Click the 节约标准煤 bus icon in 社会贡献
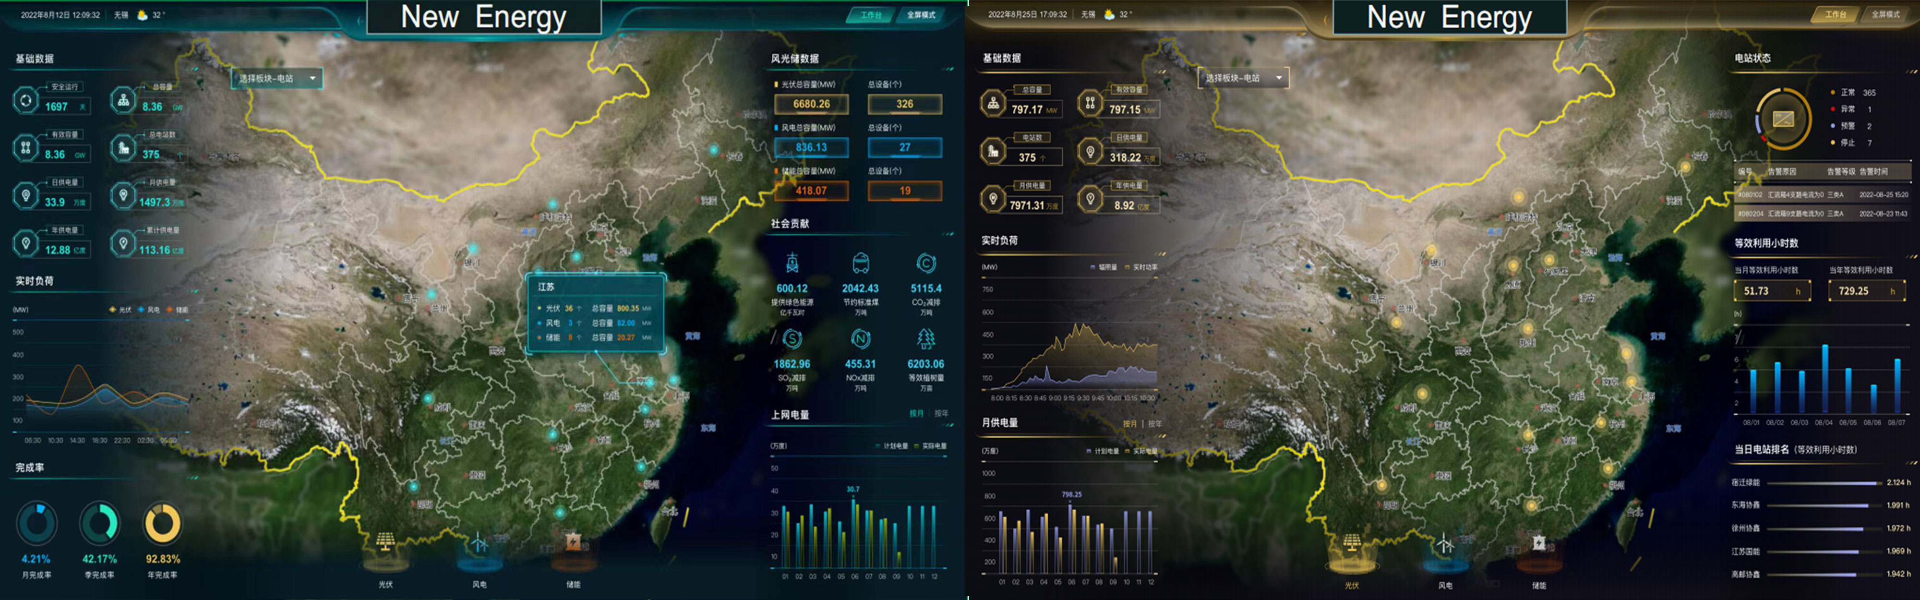1920x600 pixels. (x=860, y=263)
